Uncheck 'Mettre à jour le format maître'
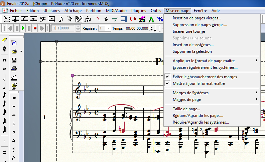 click(x=198, y=84)
